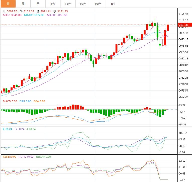
Task: Click the MA10 moving average legend
Action: tap(34, 15)
